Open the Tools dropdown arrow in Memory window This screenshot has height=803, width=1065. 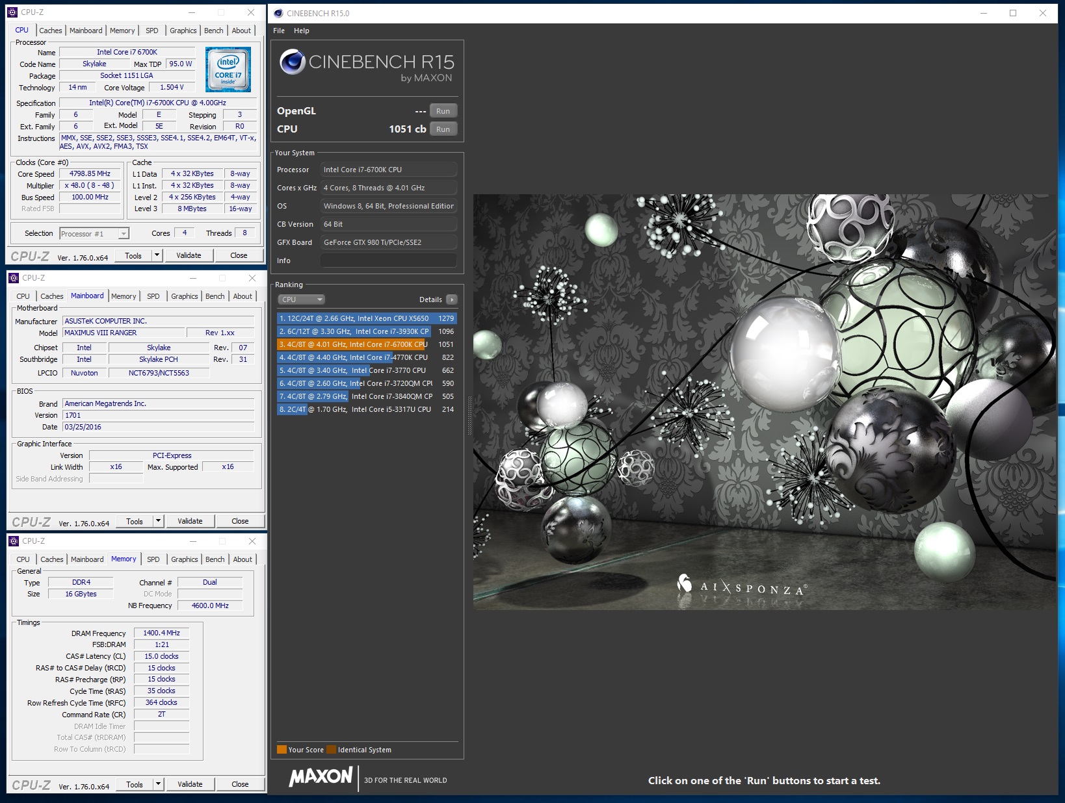tap(158, 784)
